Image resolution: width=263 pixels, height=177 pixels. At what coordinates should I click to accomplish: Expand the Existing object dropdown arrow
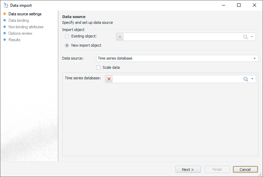(x=252, y=37)
